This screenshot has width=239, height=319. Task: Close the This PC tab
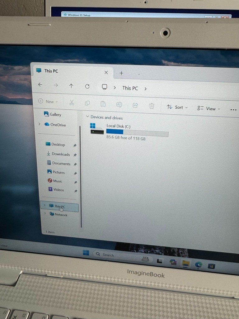click(x=106, y=72)
